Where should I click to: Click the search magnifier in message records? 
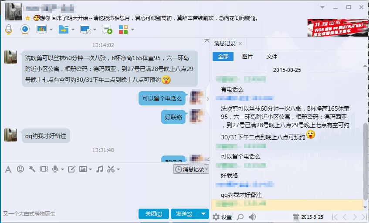[x=240, y=217]
